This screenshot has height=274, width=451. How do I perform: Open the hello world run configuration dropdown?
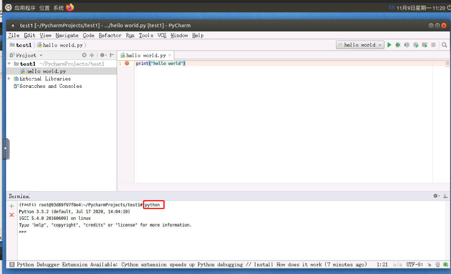(360, 45)
